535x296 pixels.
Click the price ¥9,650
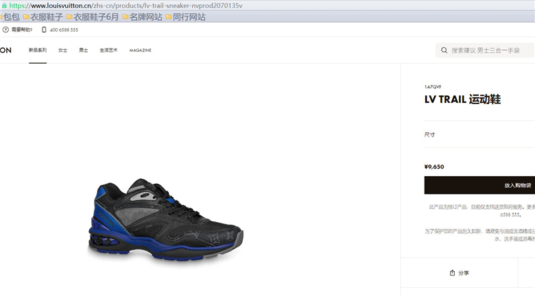point(434,166)
